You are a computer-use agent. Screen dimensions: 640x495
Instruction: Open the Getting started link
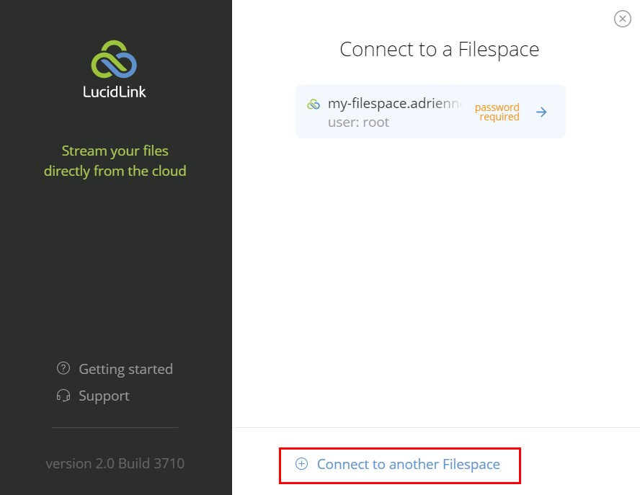[125, 369]
